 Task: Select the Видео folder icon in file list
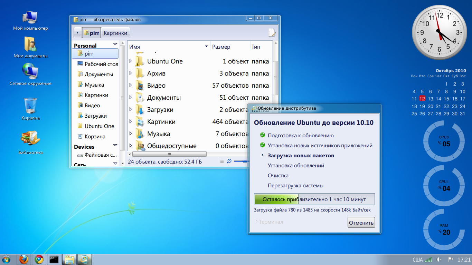(x=140, y=85)
